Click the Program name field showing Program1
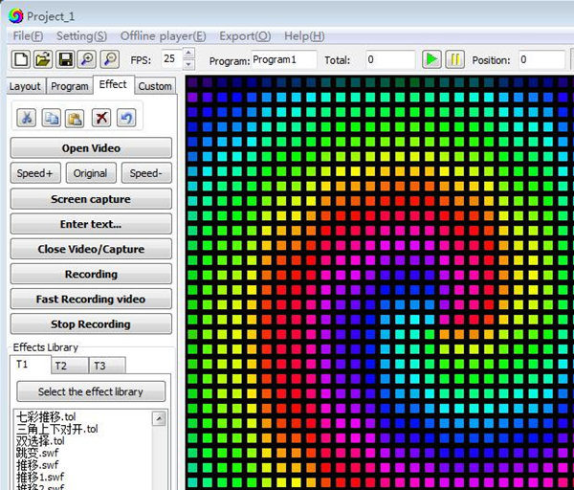This screenshot has width=574, height=490. pyautogui.click(x=283, y=59)
